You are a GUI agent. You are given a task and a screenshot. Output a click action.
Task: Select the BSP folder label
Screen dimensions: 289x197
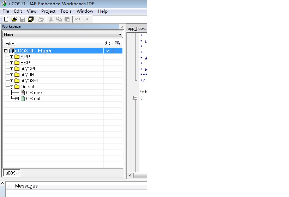[x=25, y=63]
